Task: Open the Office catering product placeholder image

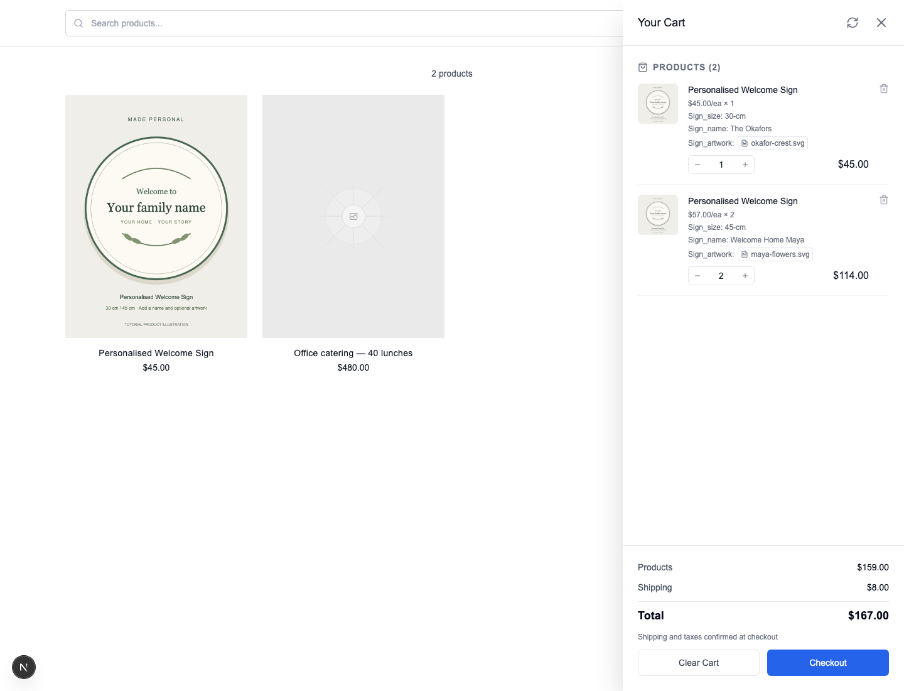Action: coord(353,216)
